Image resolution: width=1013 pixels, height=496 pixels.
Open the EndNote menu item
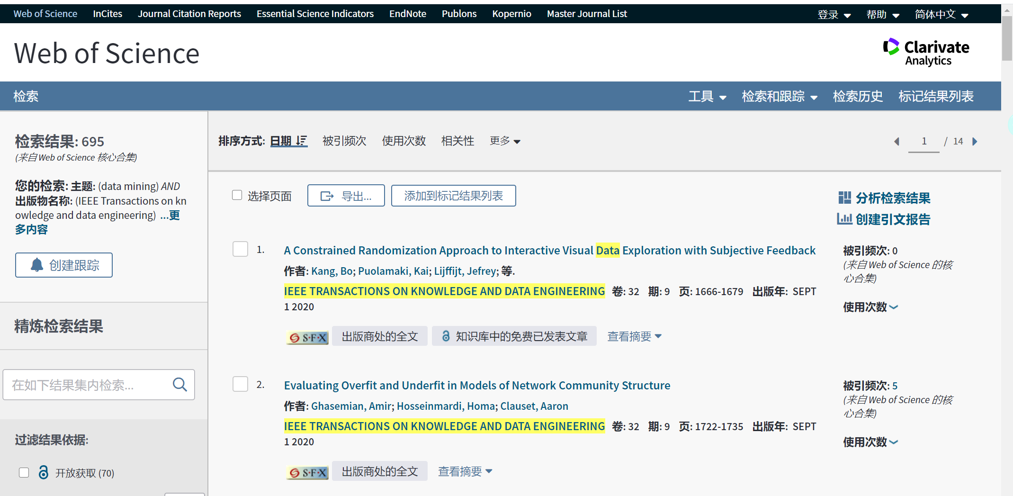point(407,13)
